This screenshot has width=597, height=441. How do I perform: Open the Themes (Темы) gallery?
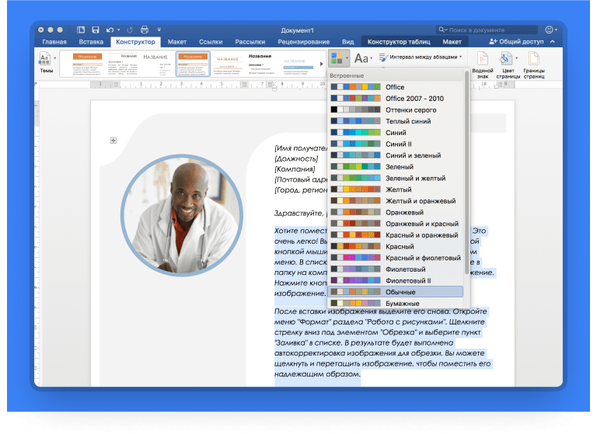46,62
